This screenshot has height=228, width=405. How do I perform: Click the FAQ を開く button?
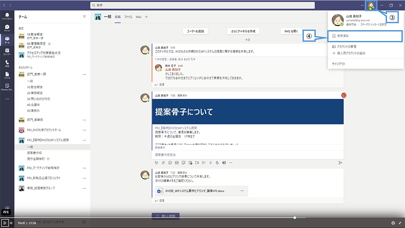pyautogui.click(x=291, y=31)
